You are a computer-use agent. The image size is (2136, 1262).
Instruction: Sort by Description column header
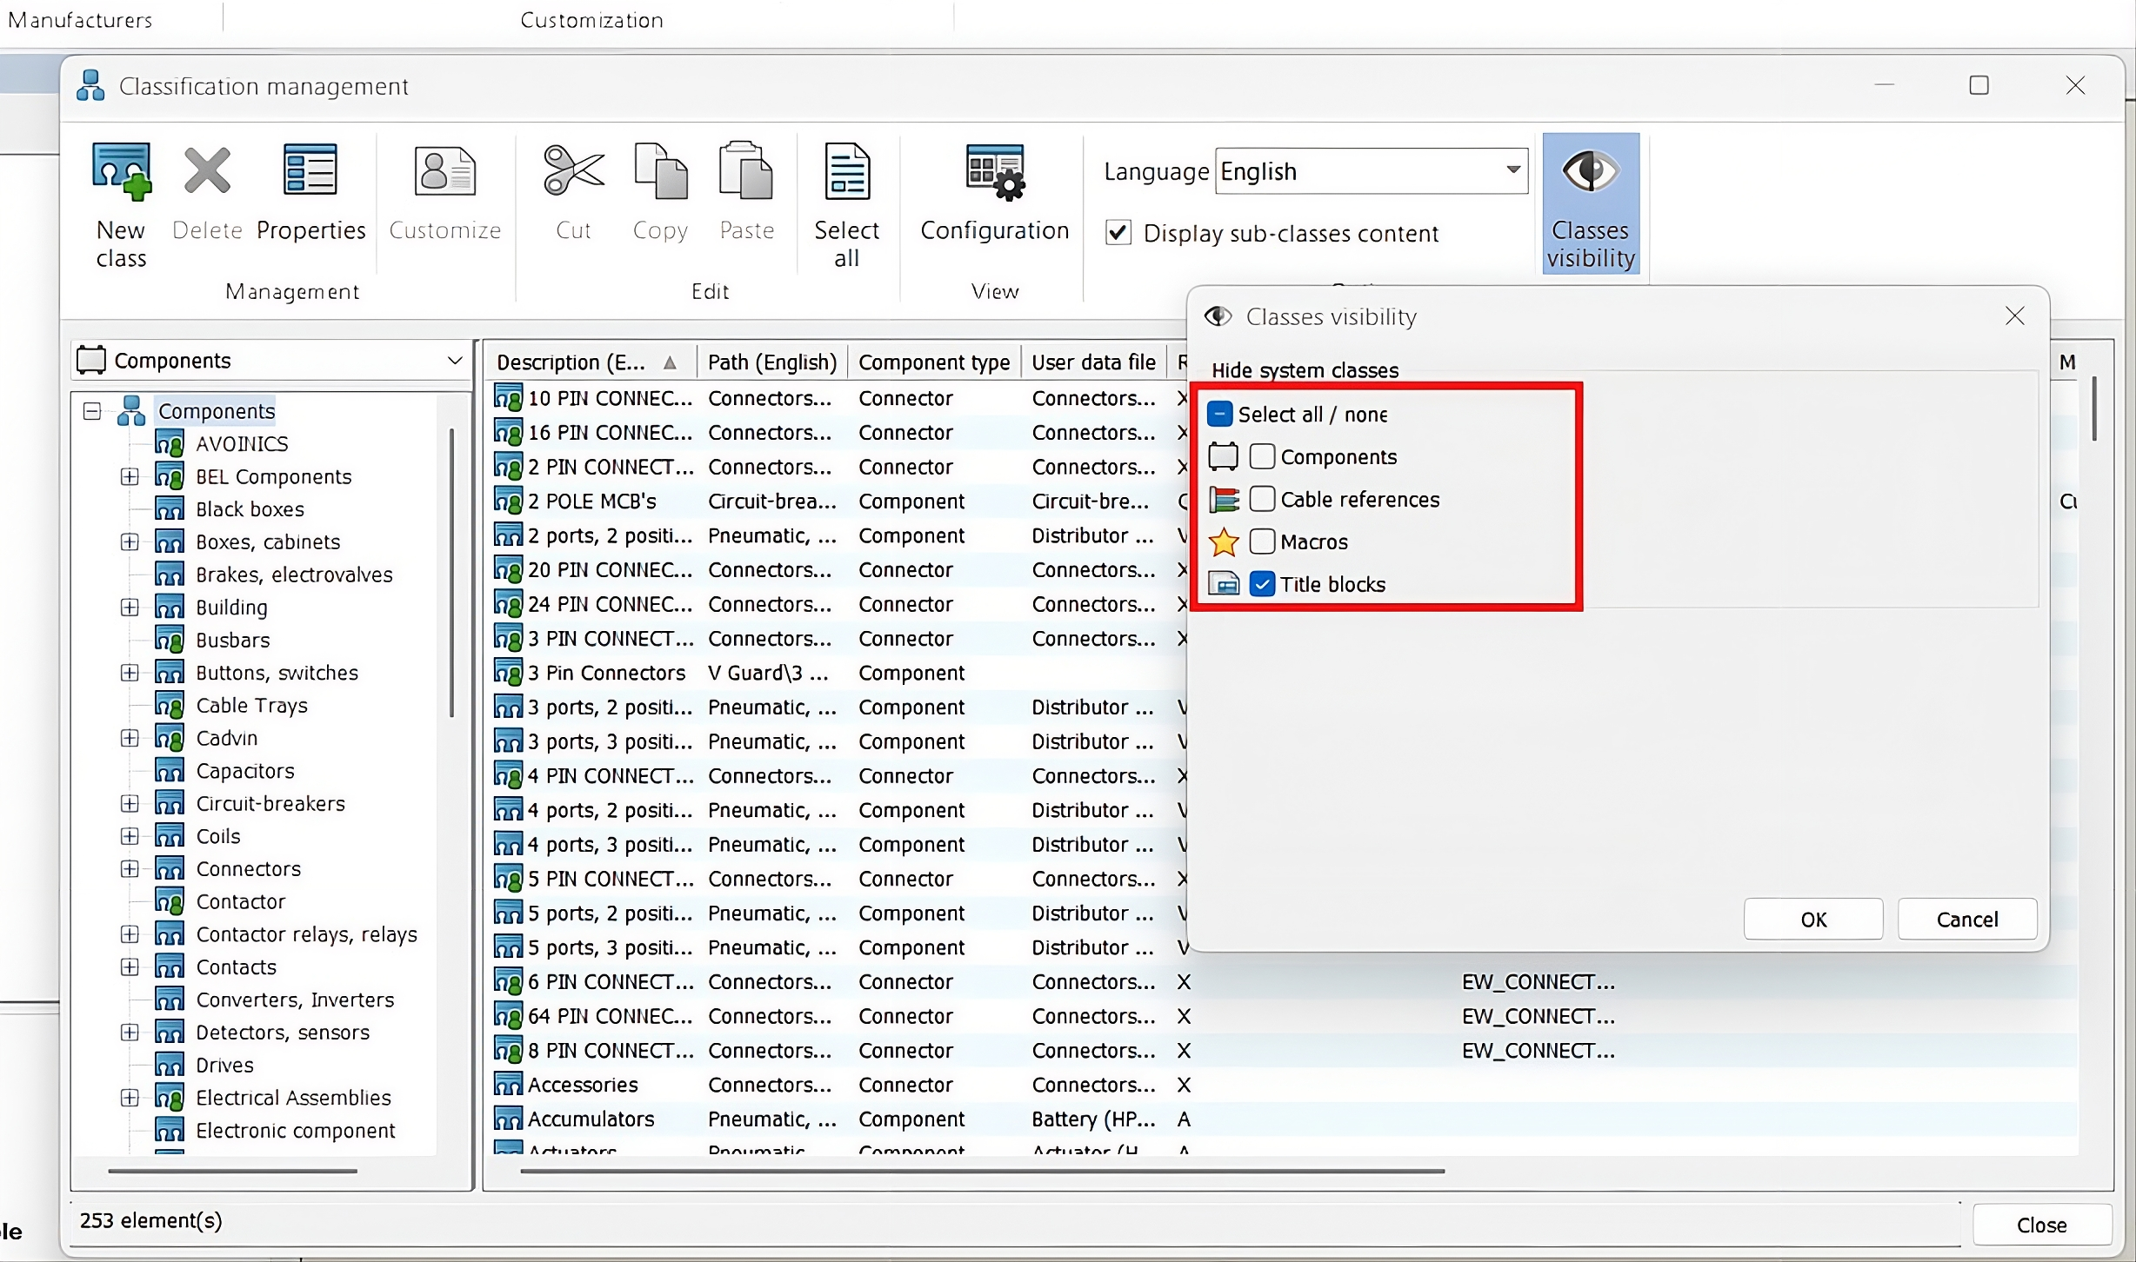590,362
